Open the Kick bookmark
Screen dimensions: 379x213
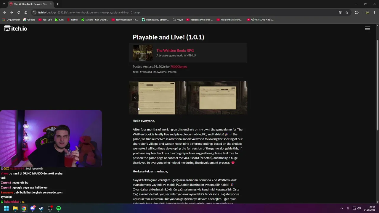(59, 20)
